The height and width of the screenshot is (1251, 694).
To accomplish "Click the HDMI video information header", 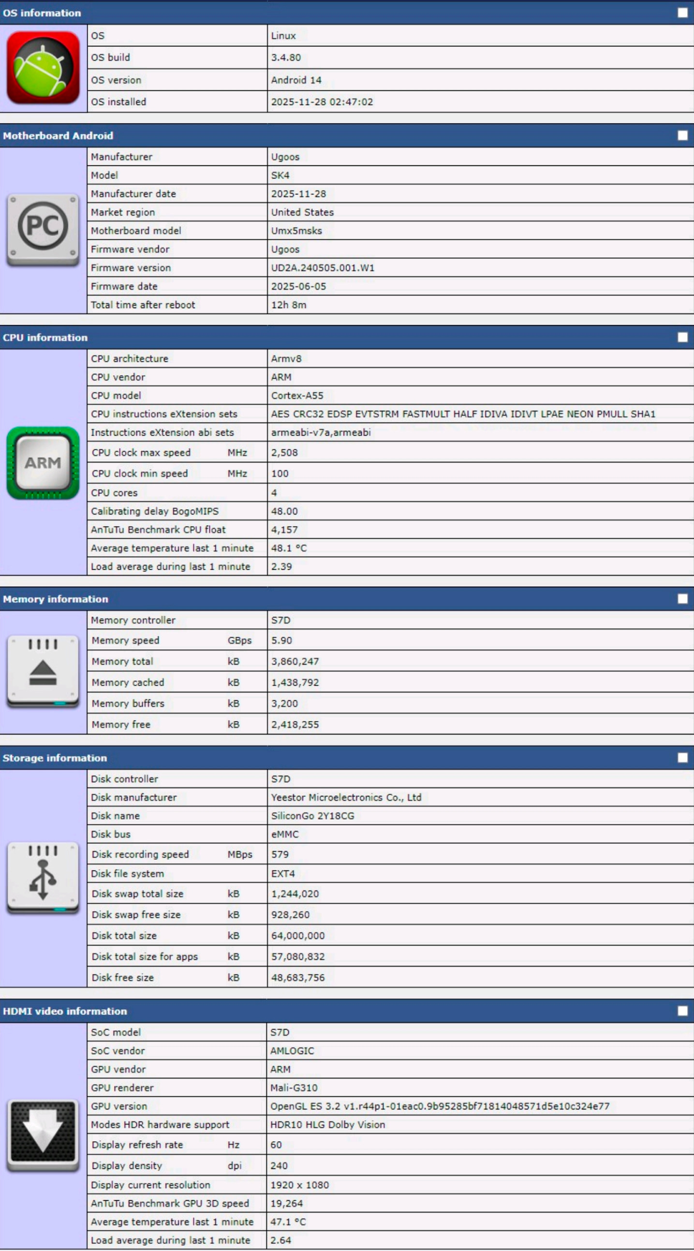I will click(65, 1011).
